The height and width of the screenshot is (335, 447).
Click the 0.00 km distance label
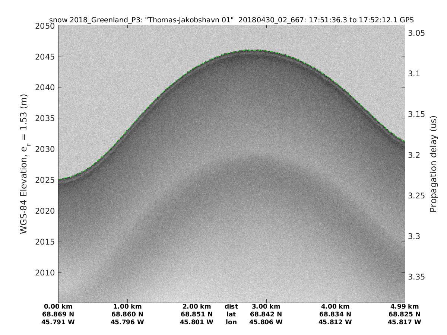pos(58,307)
